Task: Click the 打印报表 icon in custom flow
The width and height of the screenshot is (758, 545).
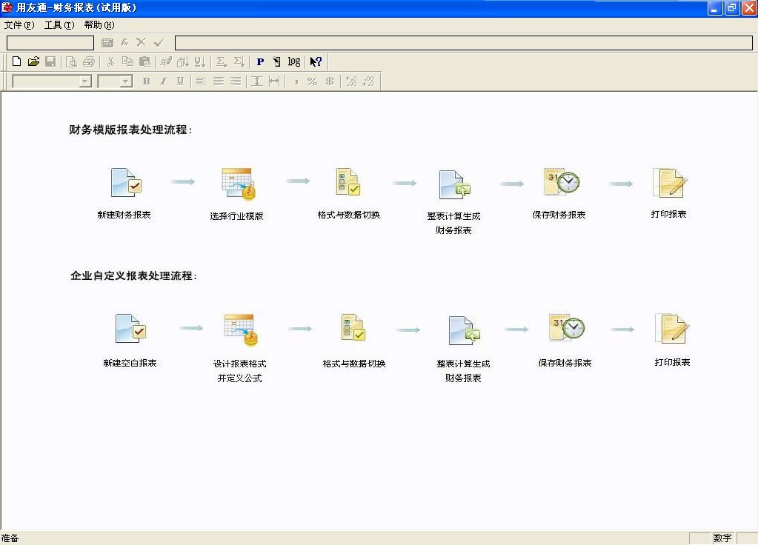Action: [x=671, y=329]
